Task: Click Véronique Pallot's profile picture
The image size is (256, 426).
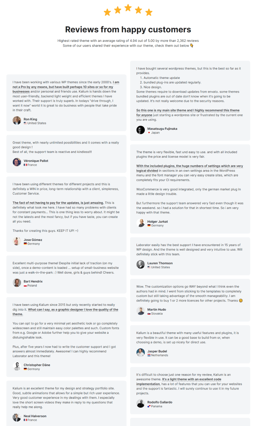Action: 17,162
